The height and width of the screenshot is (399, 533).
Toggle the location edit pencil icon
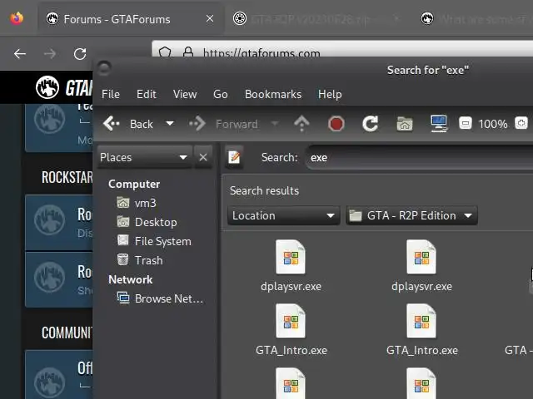[234, 157]
